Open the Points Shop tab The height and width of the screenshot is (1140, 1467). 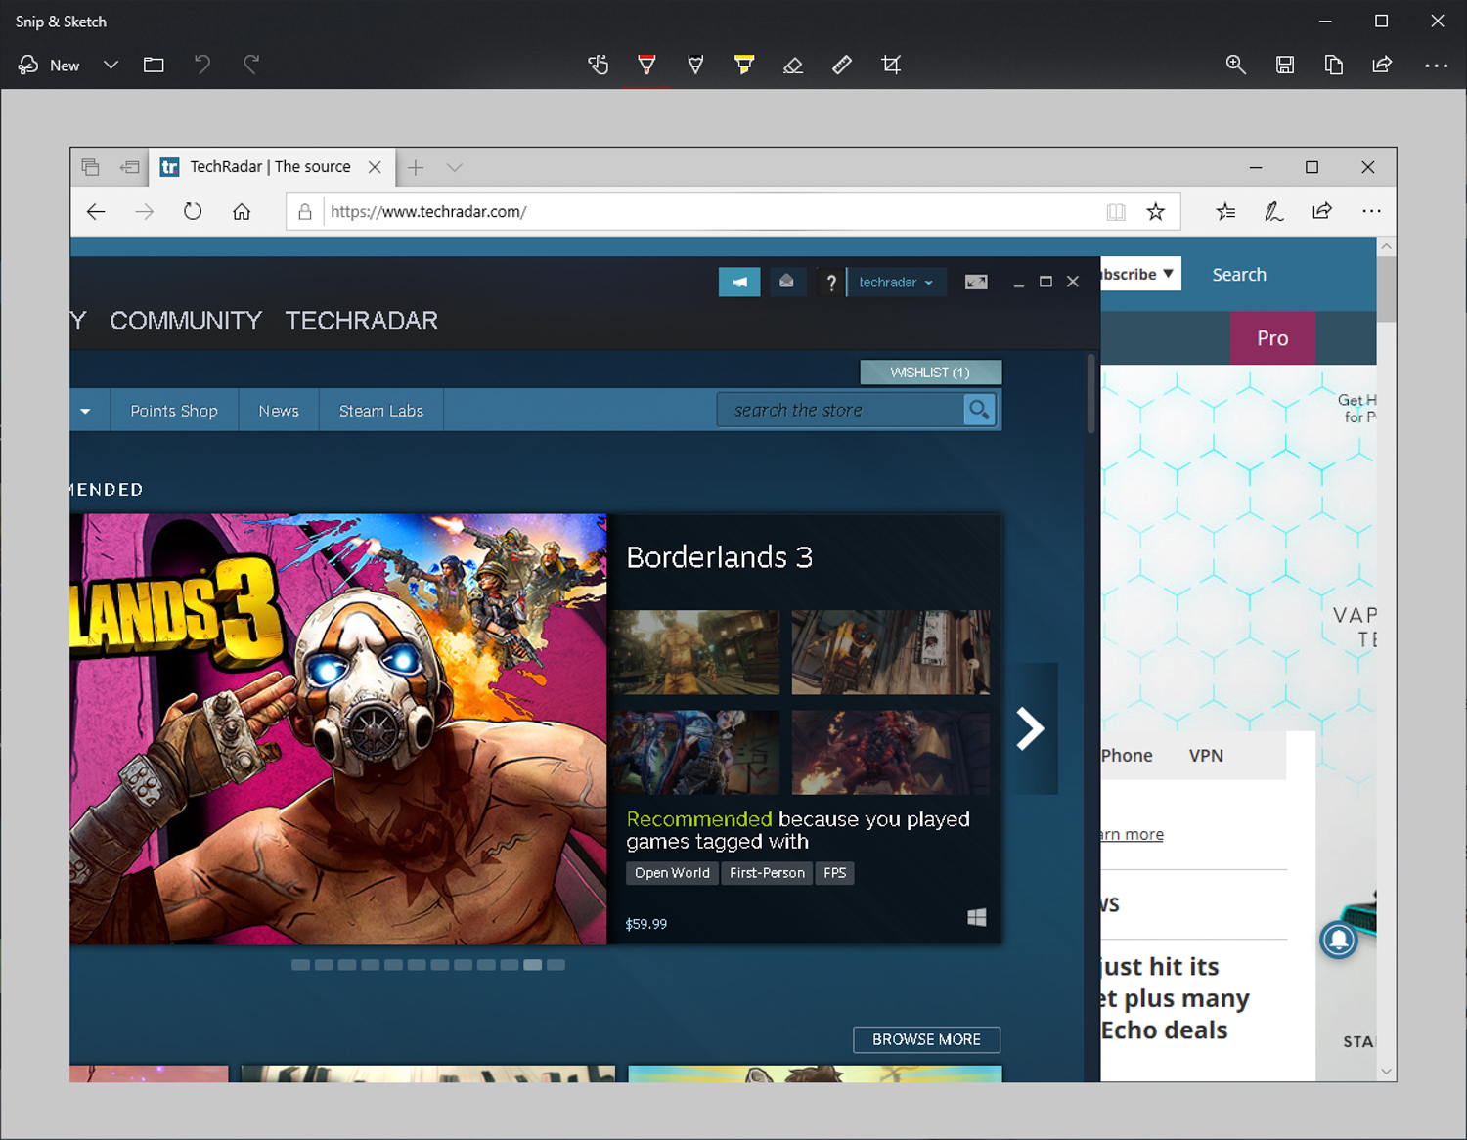coord(174,411)
